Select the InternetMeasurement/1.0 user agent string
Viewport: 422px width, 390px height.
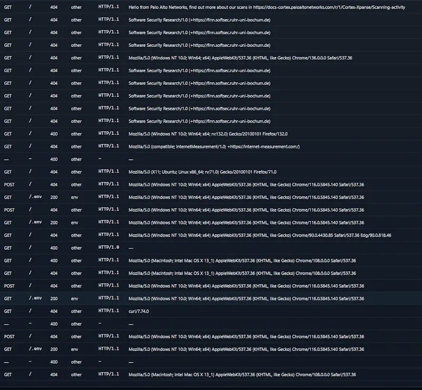pyautogui.click(x=214, y=147)
